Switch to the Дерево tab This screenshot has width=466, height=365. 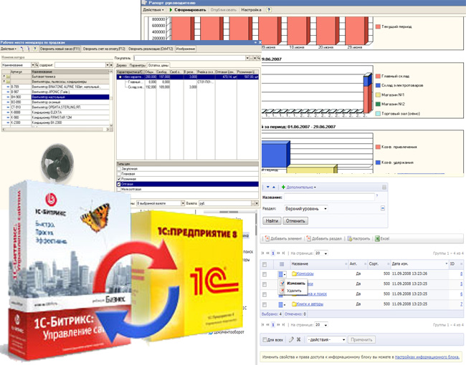coord(122,65)
